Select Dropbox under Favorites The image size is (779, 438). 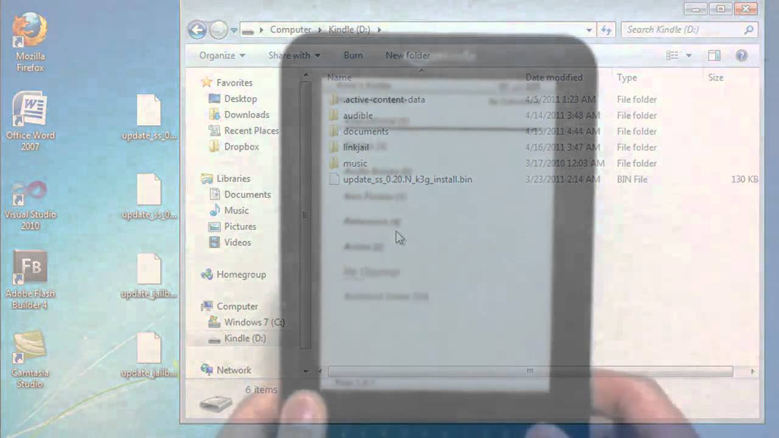242,147
